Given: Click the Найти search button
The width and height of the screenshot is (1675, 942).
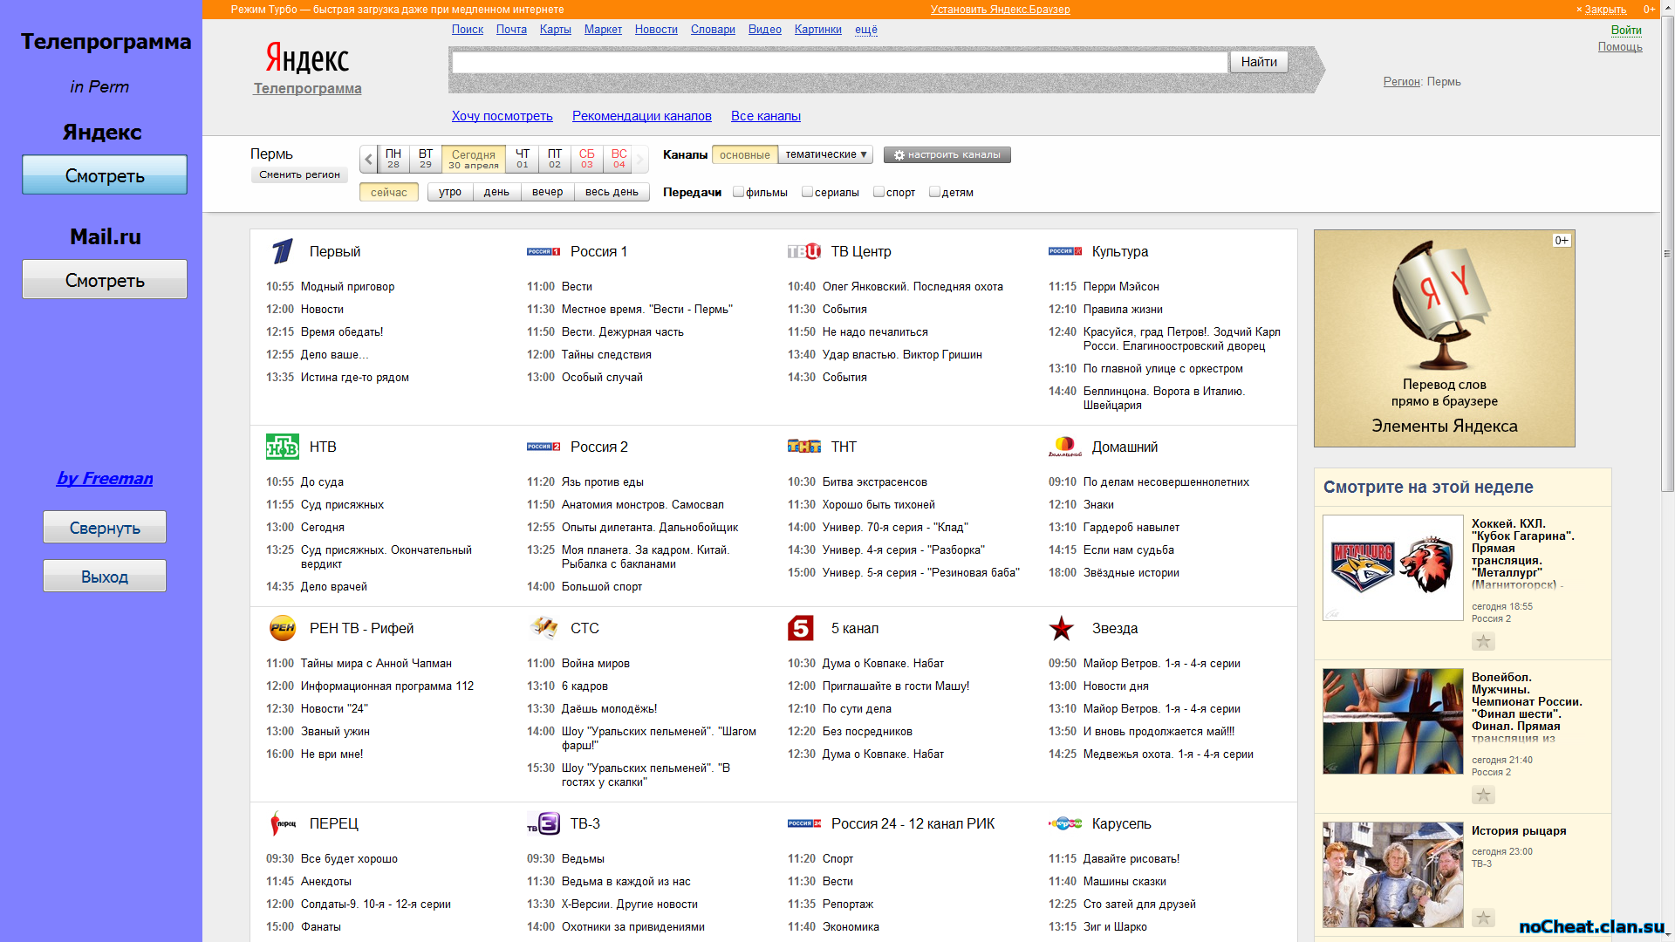Looking at the screenshot, I should pos(1259,62).
